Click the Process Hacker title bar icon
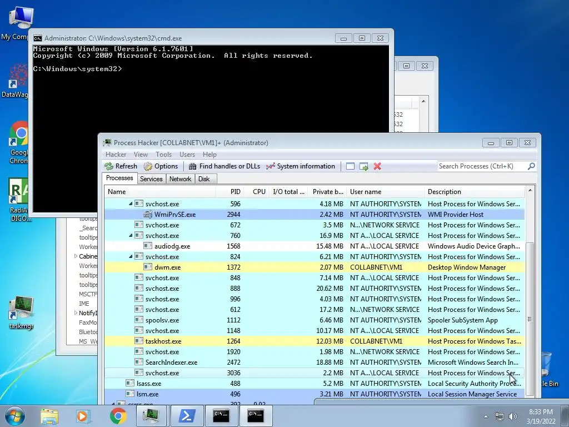The height and width of the screenshot is (427, 569). [107, 143]
